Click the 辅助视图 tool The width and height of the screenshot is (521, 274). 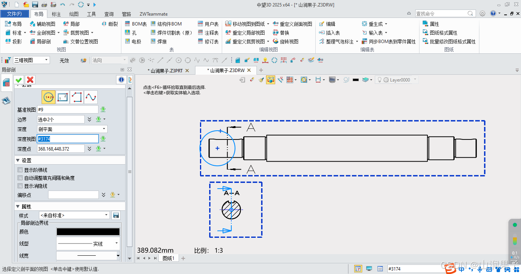pos(42,24)
